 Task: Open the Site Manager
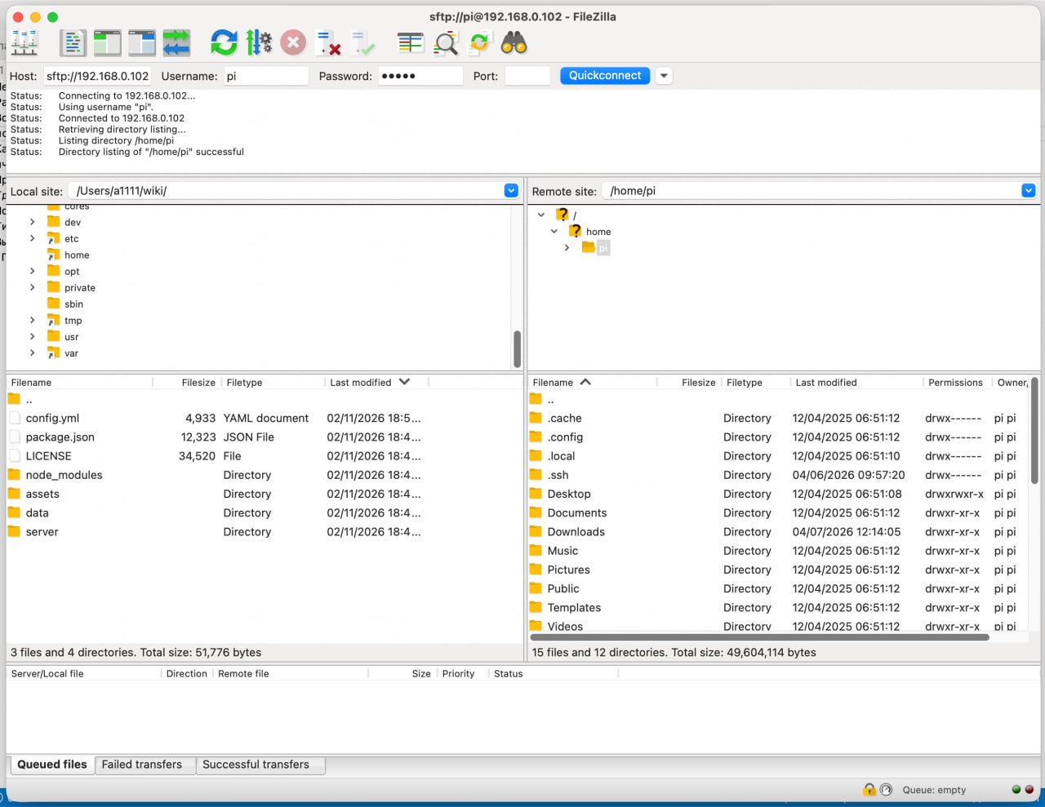(x=24, y=42)
